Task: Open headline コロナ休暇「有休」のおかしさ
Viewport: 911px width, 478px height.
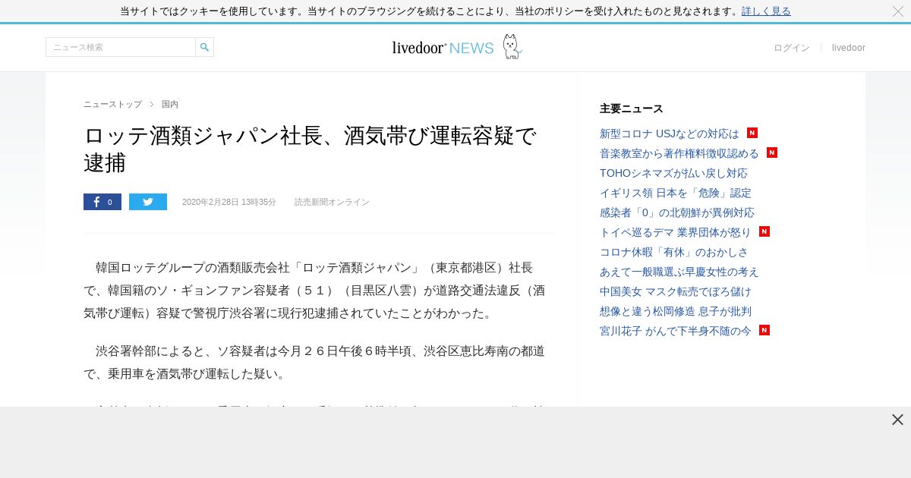Action: tap(674, 252)
